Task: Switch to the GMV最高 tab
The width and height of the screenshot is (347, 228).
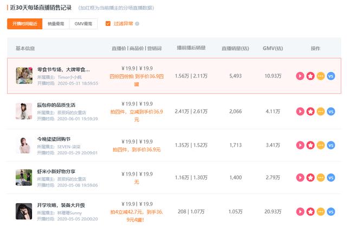Action: click(83, 24)
